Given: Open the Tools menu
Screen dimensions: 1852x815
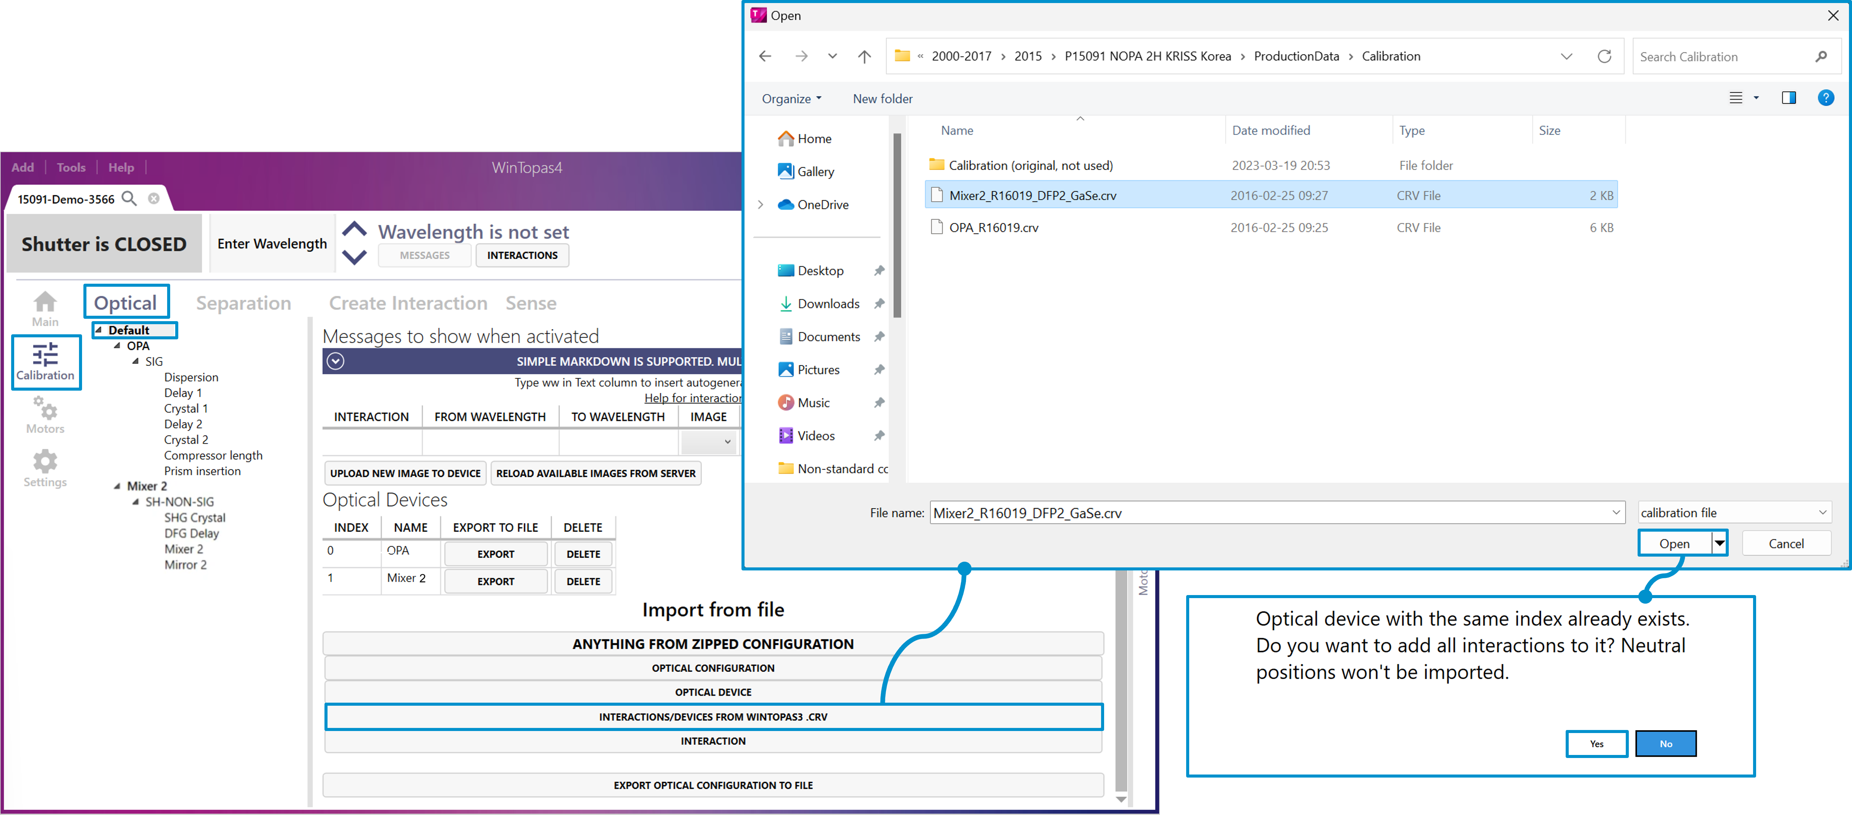Looking at the screenshot, I should 71,167.
